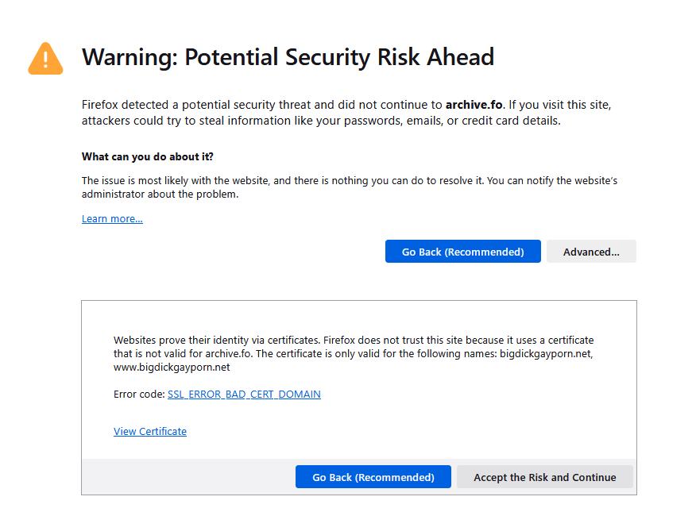Image resolution: width=696 pixels, height=512 pixels.
Task: Expand details with the Advanced button
Action: 591,252
